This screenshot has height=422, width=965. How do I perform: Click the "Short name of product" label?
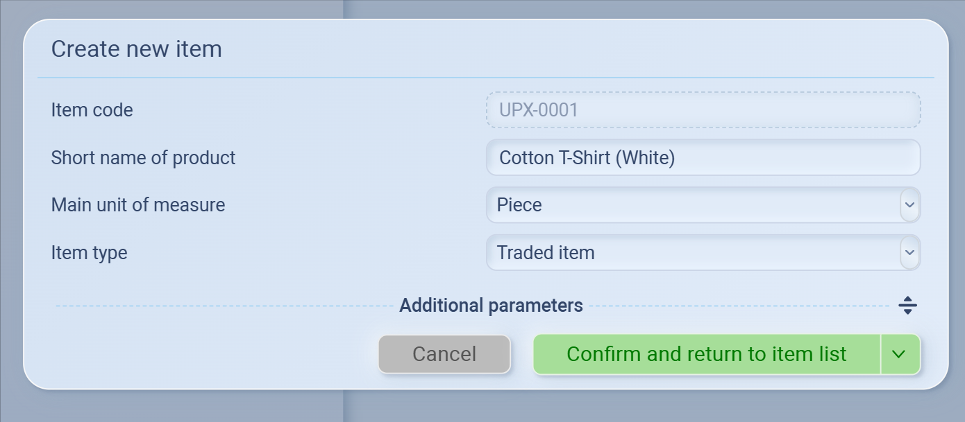click(x=143, y=158)
